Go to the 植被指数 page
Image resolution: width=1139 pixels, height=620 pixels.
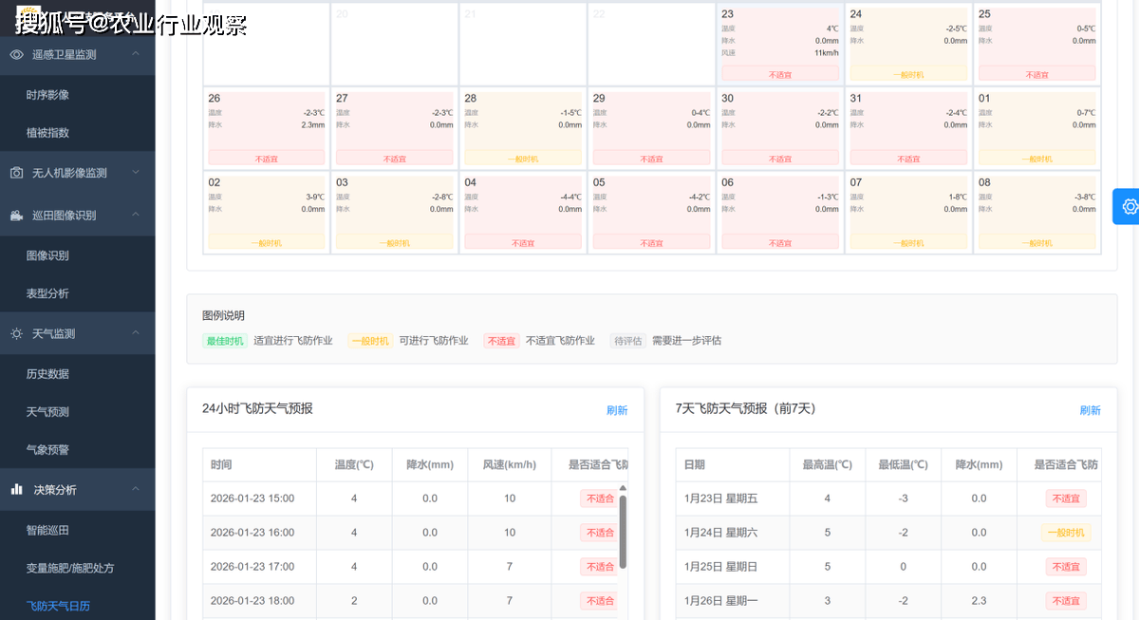click(x=47, y=133)
